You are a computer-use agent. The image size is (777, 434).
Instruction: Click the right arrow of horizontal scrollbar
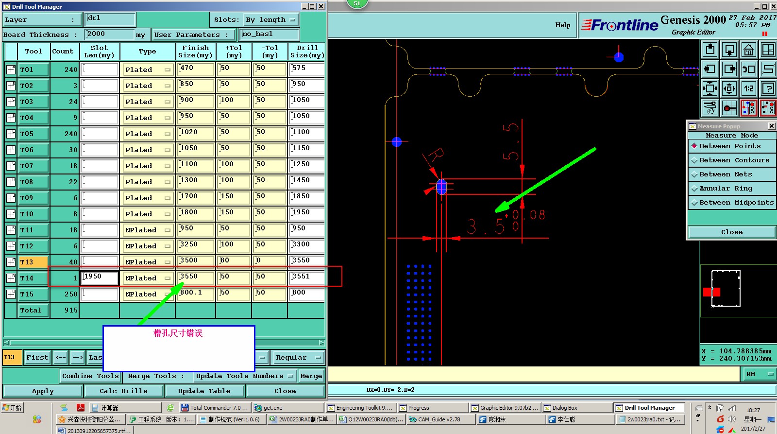tap(321, 343)
